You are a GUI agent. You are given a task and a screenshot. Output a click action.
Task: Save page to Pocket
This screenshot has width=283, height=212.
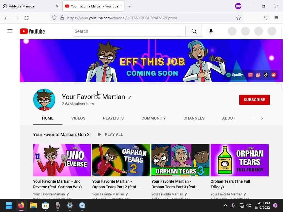266,18
